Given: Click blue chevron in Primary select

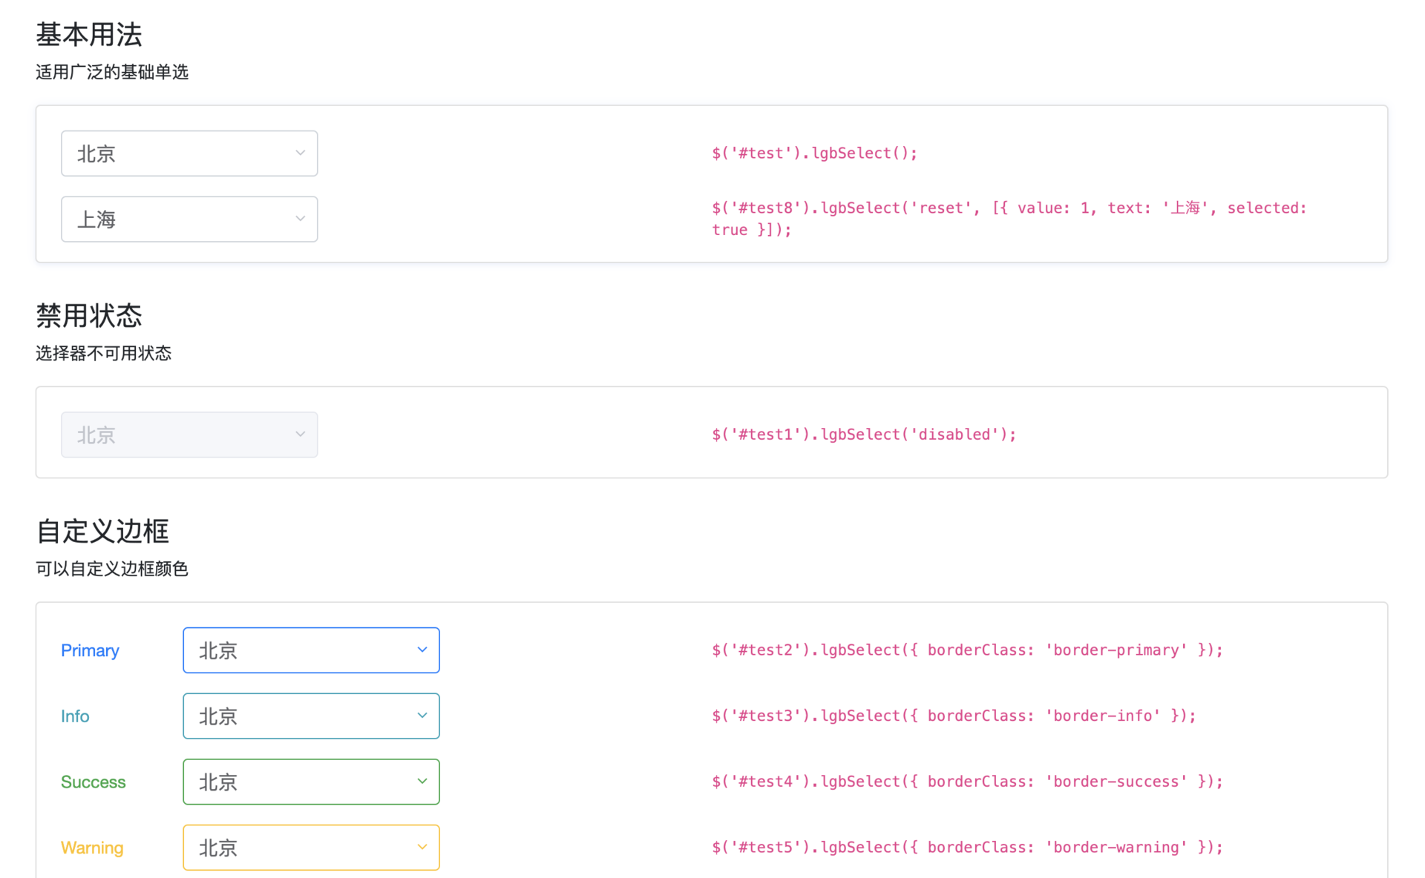Looking at the screenshot, I should tap(422, 650).
